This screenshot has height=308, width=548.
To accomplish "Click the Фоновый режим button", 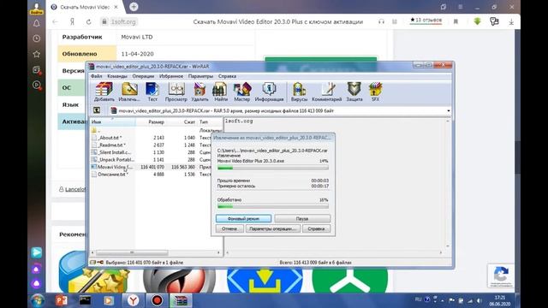I will (x=243, y=219).
